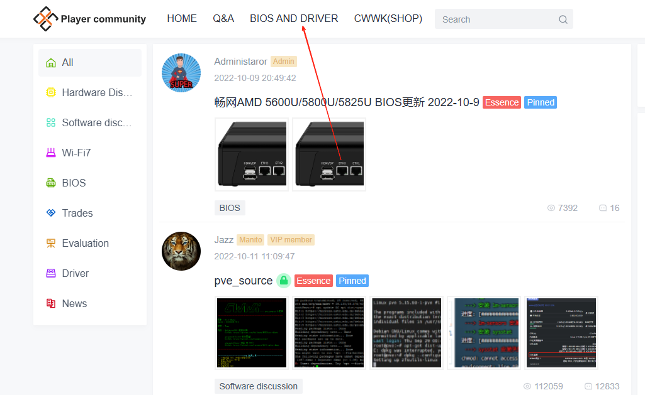Open BIOS AND DRIVER menu item
The height and width of the screenshot is (395, 645).
click(294, 18)
